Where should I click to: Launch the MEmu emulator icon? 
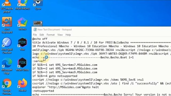pos(22,24)
